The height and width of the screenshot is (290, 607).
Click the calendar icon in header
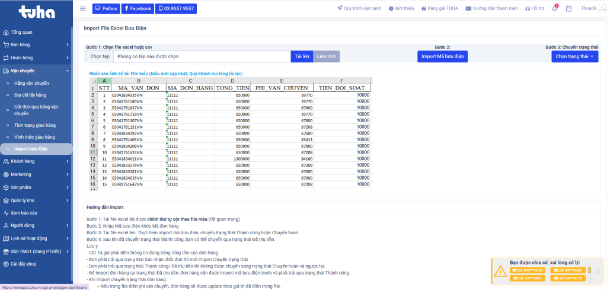(568, 9)
